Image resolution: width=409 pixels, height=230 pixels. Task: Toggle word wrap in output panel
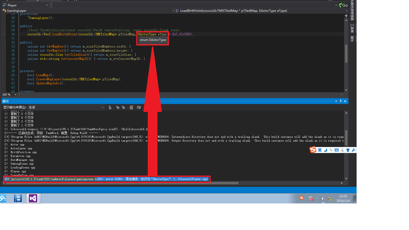(139, 107)
